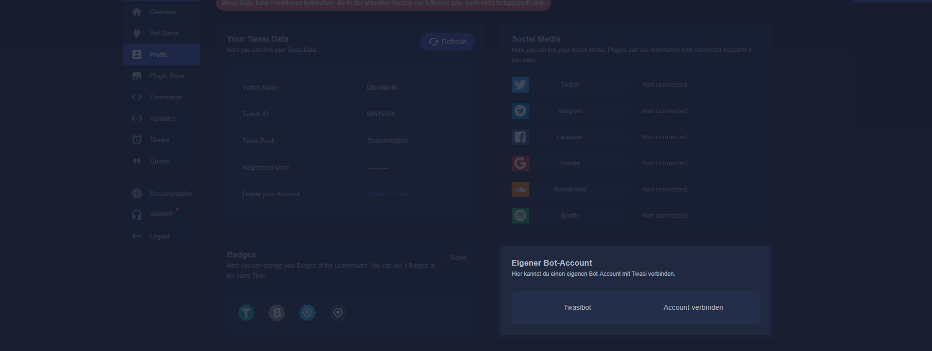The height and width of the screenshot is (351, 932).
Task: Open Overview from the home icon
Action: tap(137, 12)
